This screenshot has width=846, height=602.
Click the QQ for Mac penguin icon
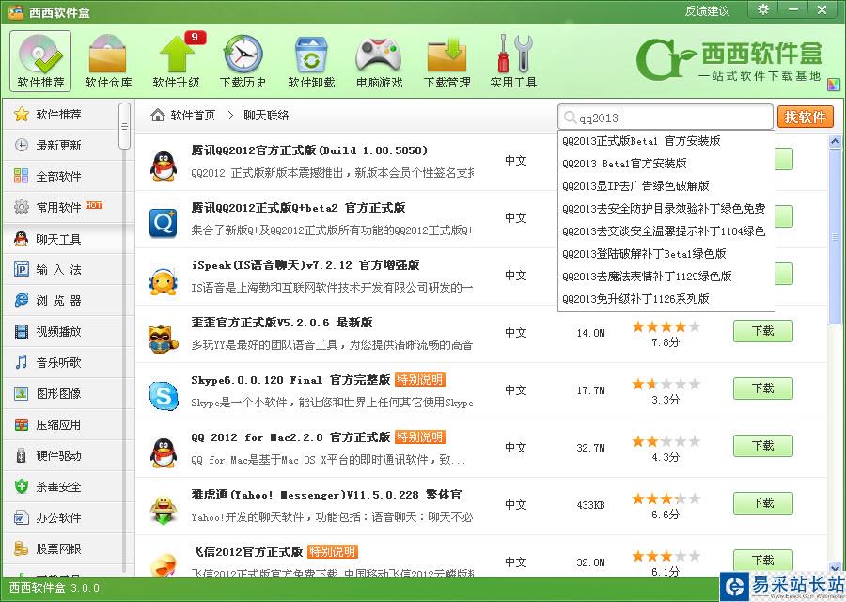point(164,453)
